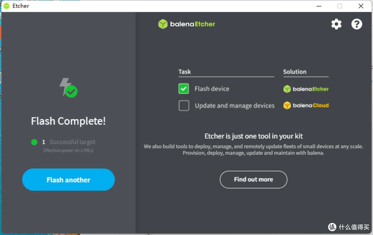Image resolution: width=373 pixels, height=235 pixels.
Task: Click the balenaEtcher logo in header
Action: click(186, 24)
